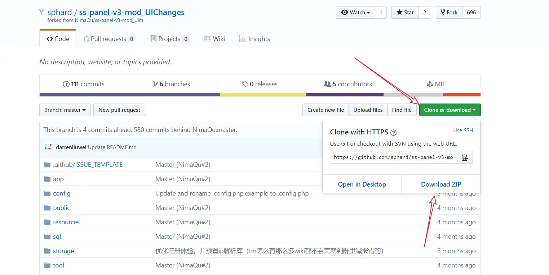549x275 pixels.
Task: Click New pull request
Action: point(119,110)
